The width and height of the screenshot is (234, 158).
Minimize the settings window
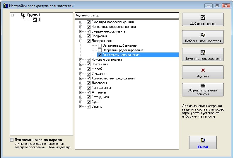tap(209, 6)
